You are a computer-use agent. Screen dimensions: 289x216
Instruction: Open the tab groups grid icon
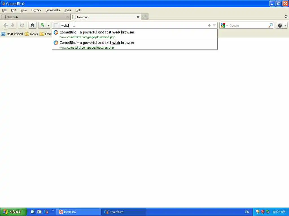click(286, 17)
